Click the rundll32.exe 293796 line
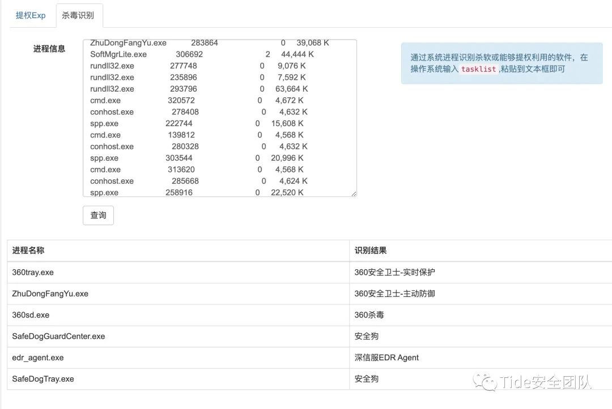This screenshot has height=409, width=612. tap(199, 89)
